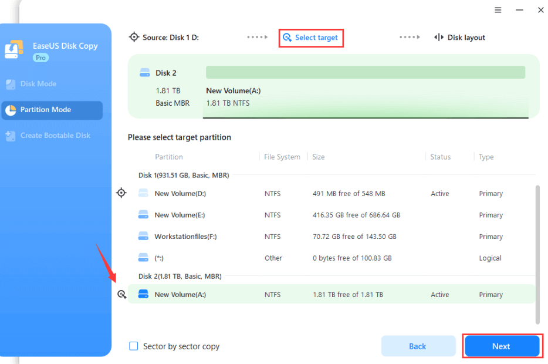
Task: Click Disk 1(931.51 GB, Basic, MBR) group header
Action: tap(184, 175)
